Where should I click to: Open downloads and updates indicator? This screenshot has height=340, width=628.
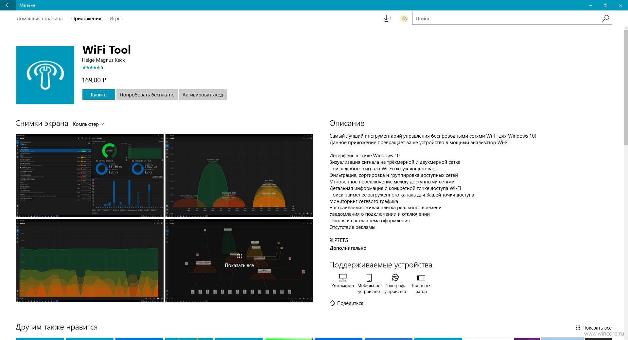388,19
